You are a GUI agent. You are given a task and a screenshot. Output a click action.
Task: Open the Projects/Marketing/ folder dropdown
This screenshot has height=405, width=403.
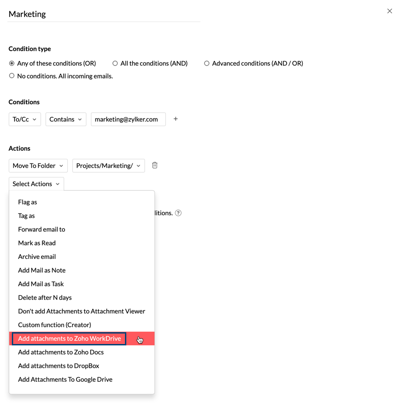109,166
